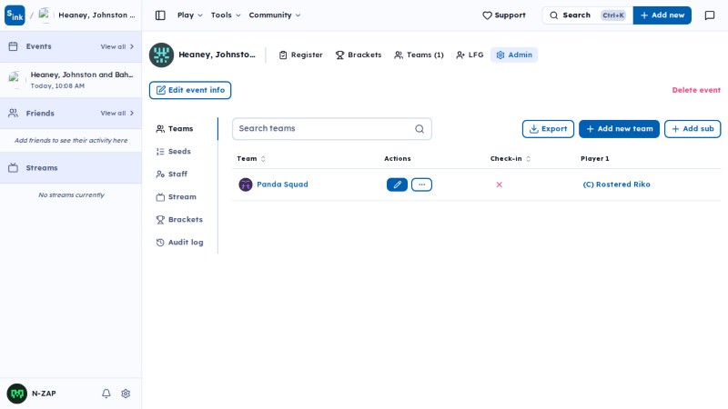This screenshot has width=728, height=409.
Task: Click the Player 1 column header
Action: pyautogui.click(x=595, y=158)
